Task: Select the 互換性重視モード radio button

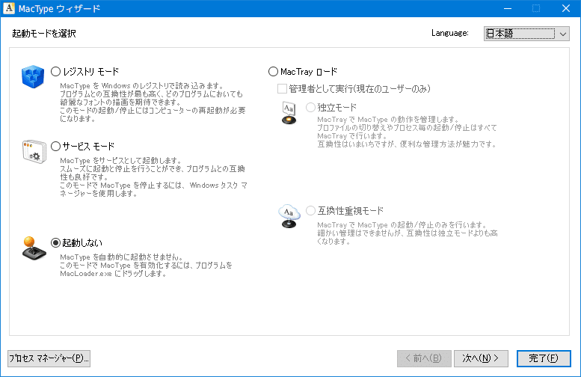Action: 310,210
